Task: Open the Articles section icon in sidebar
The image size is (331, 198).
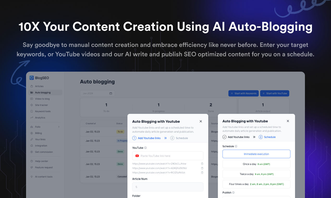Action: pos(32,86)
